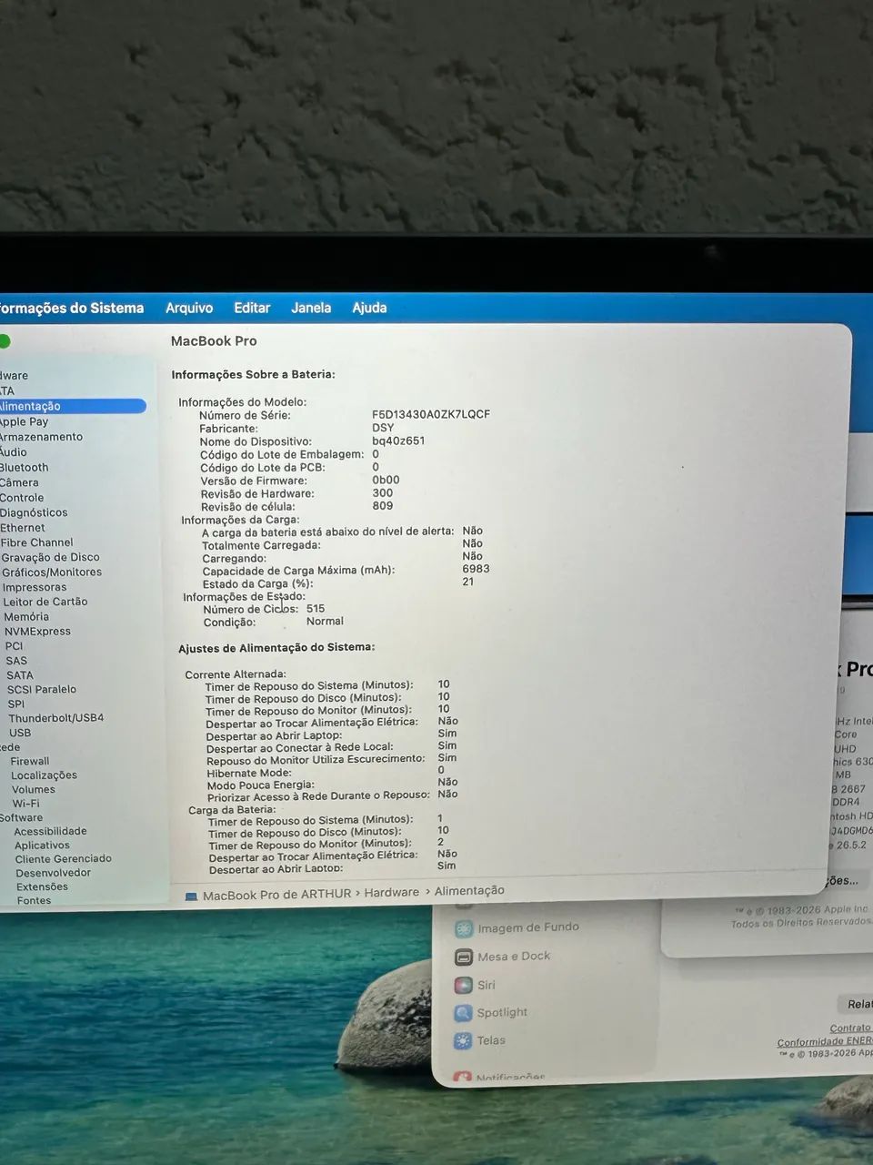Click the Ajustes de Alimentação do Sistema heading
The height and width of the screenshot is (1165, 873).
(x=276, y=648)
